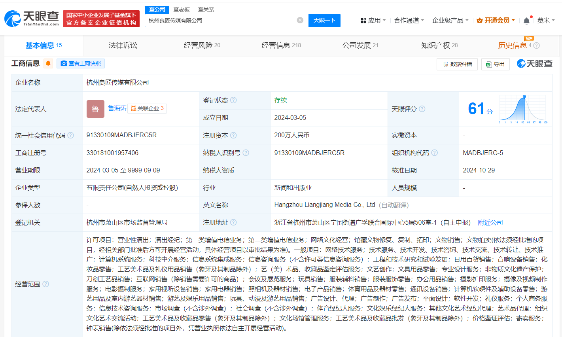
Task: Click the founding date 2024-03-05
Action: pyautogui.click(x=290, y=118)
